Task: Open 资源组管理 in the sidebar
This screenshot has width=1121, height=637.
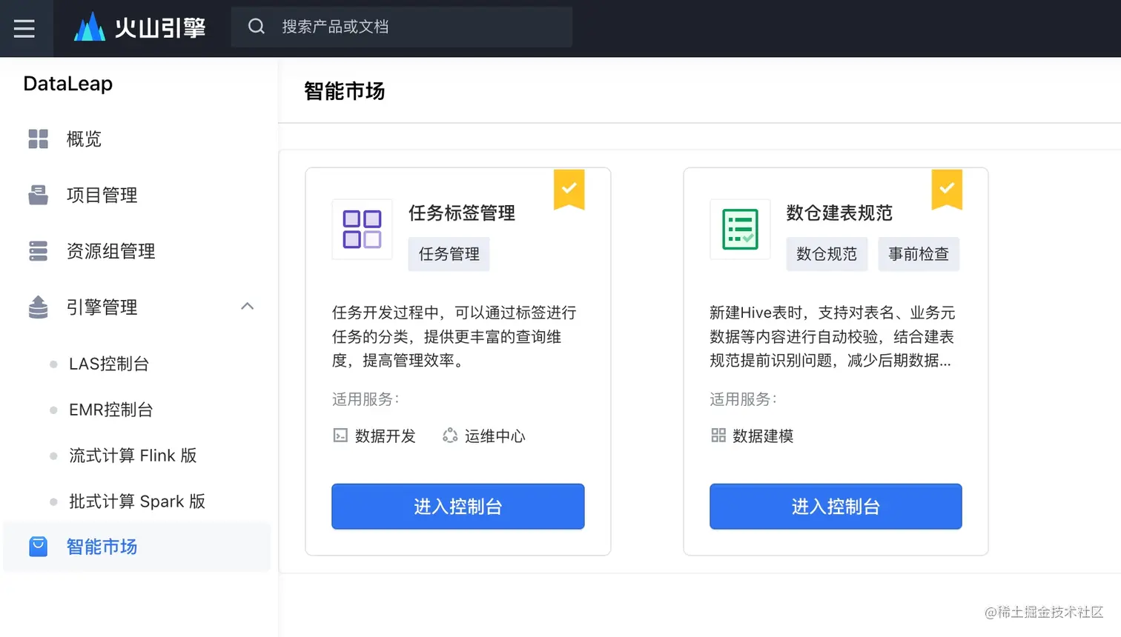Action: [111, 251]
